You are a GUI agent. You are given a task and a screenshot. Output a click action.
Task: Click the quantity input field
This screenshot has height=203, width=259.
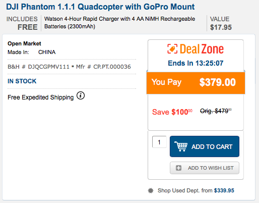[159, 142]
